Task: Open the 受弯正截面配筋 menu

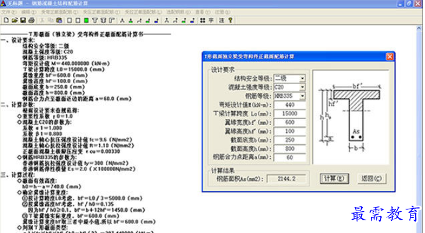Action: pyautogui.click(x=60, y=12)
